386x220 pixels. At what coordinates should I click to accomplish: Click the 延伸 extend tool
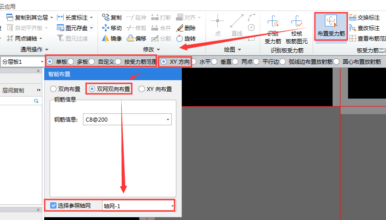point(136,17)
